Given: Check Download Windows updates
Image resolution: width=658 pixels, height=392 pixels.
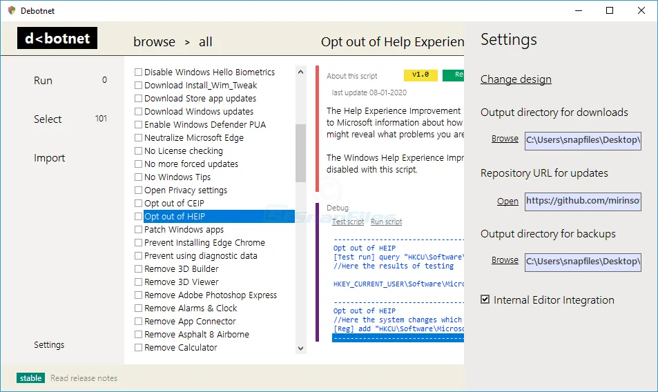Looking at the screenshot, I should pos(138,112).
